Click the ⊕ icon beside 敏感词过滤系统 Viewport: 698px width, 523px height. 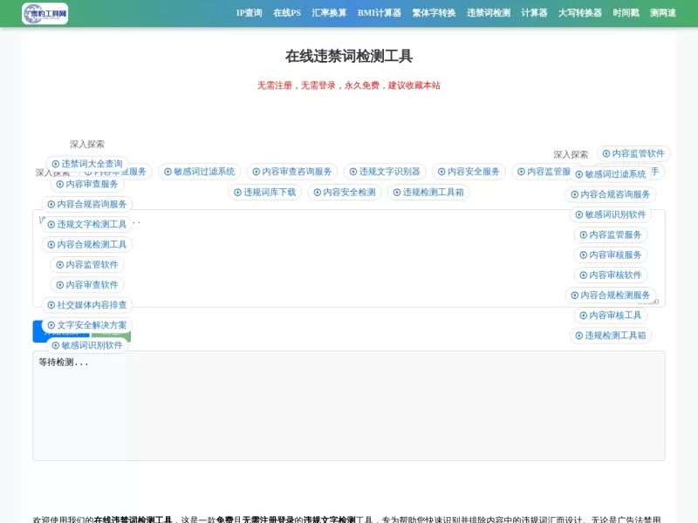167,171
